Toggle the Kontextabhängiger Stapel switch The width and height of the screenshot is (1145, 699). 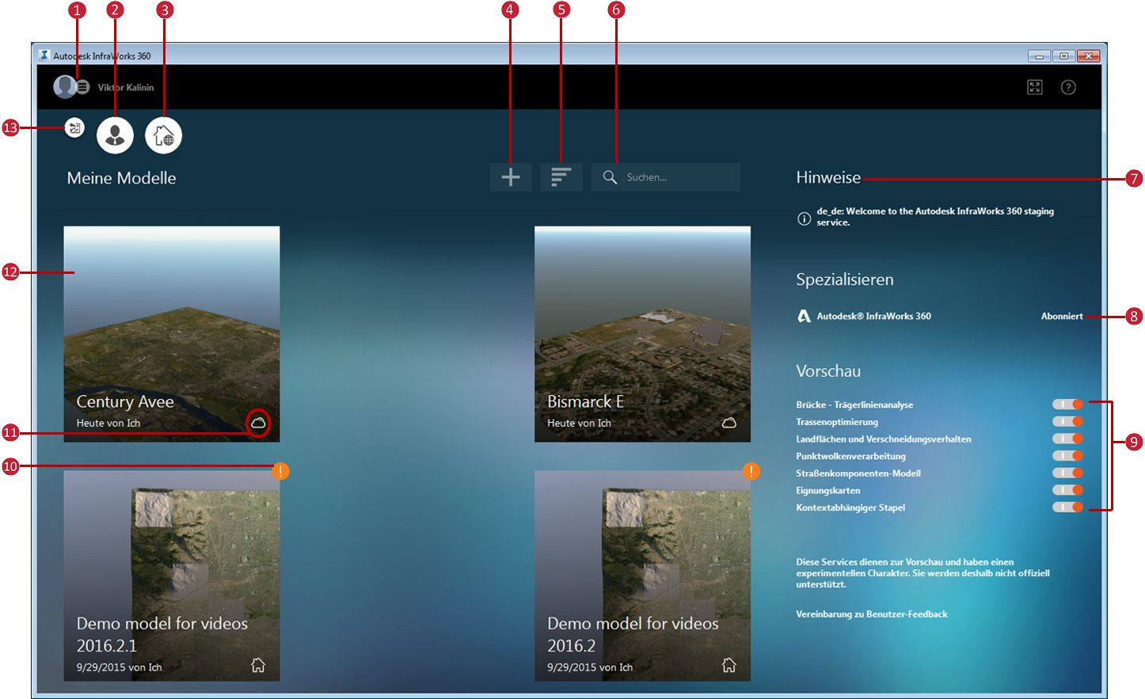coord(1067,507)
